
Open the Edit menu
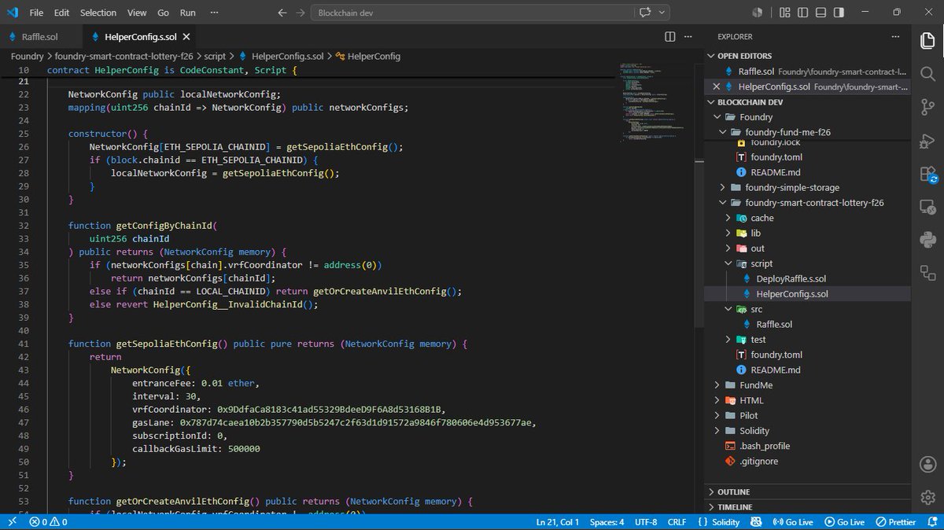click(62, 13)
